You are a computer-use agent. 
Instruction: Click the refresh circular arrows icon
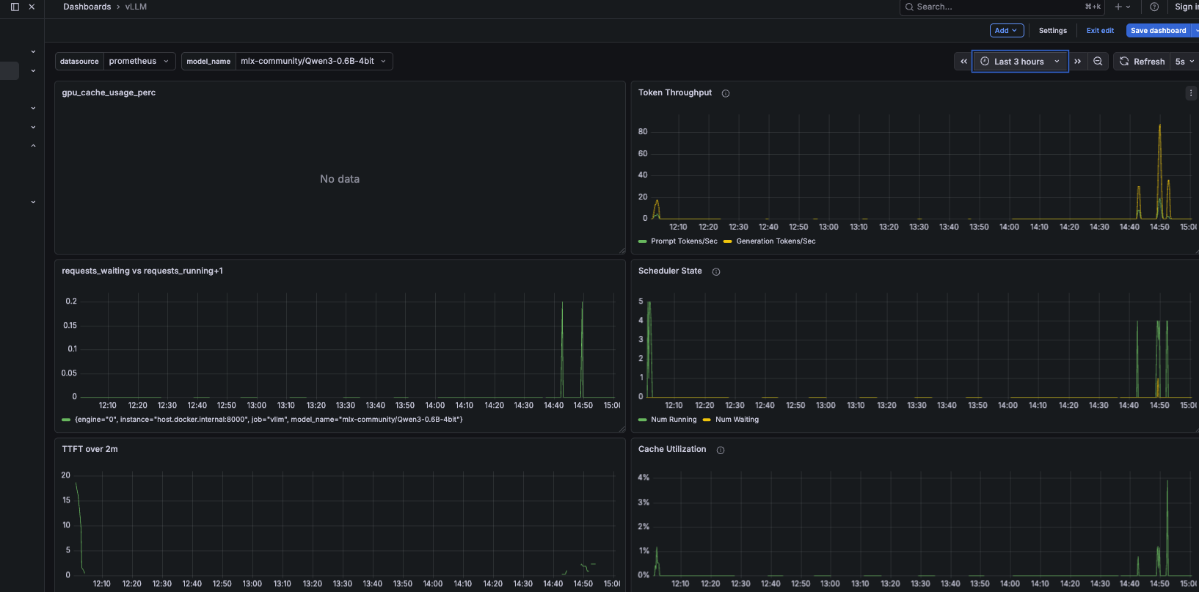(1124, 62)
